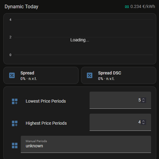
Task: Click the Spread DSC percent icon
Action: (x=90, y=75)
